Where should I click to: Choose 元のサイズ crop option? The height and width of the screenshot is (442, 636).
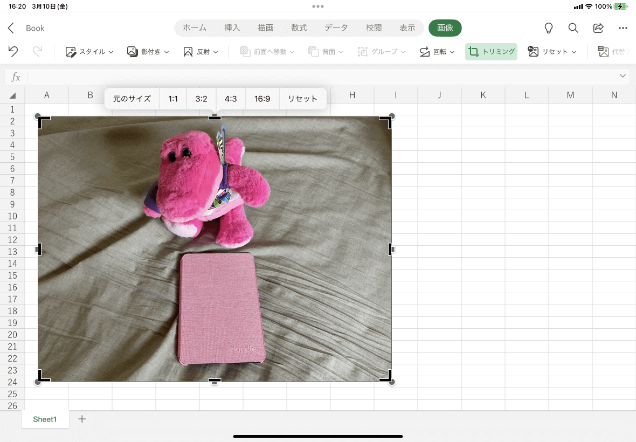pyautogui.click(x=132, y=99)
